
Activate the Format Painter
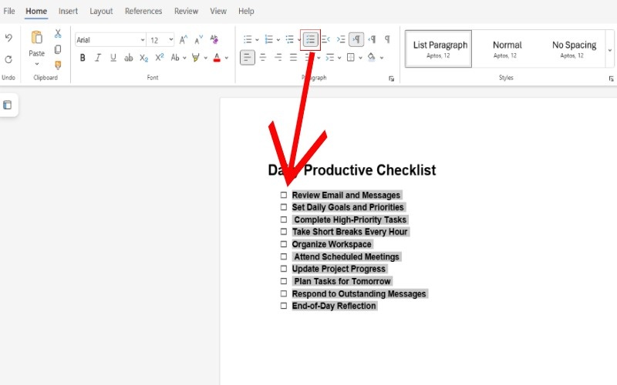(x=58, y=65)
